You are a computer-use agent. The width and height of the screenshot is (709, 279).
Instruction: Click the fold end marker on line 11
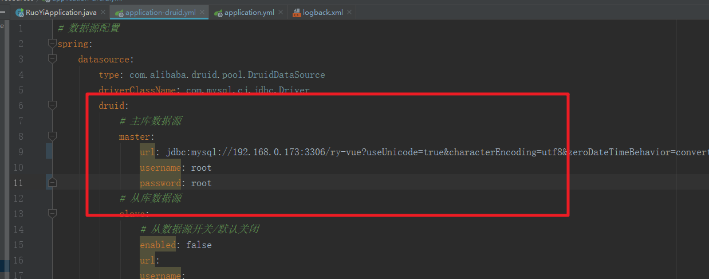tap(52, 182)
